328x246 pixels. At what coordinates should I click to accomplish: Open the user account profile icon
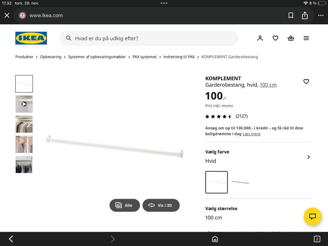[260, 38]
